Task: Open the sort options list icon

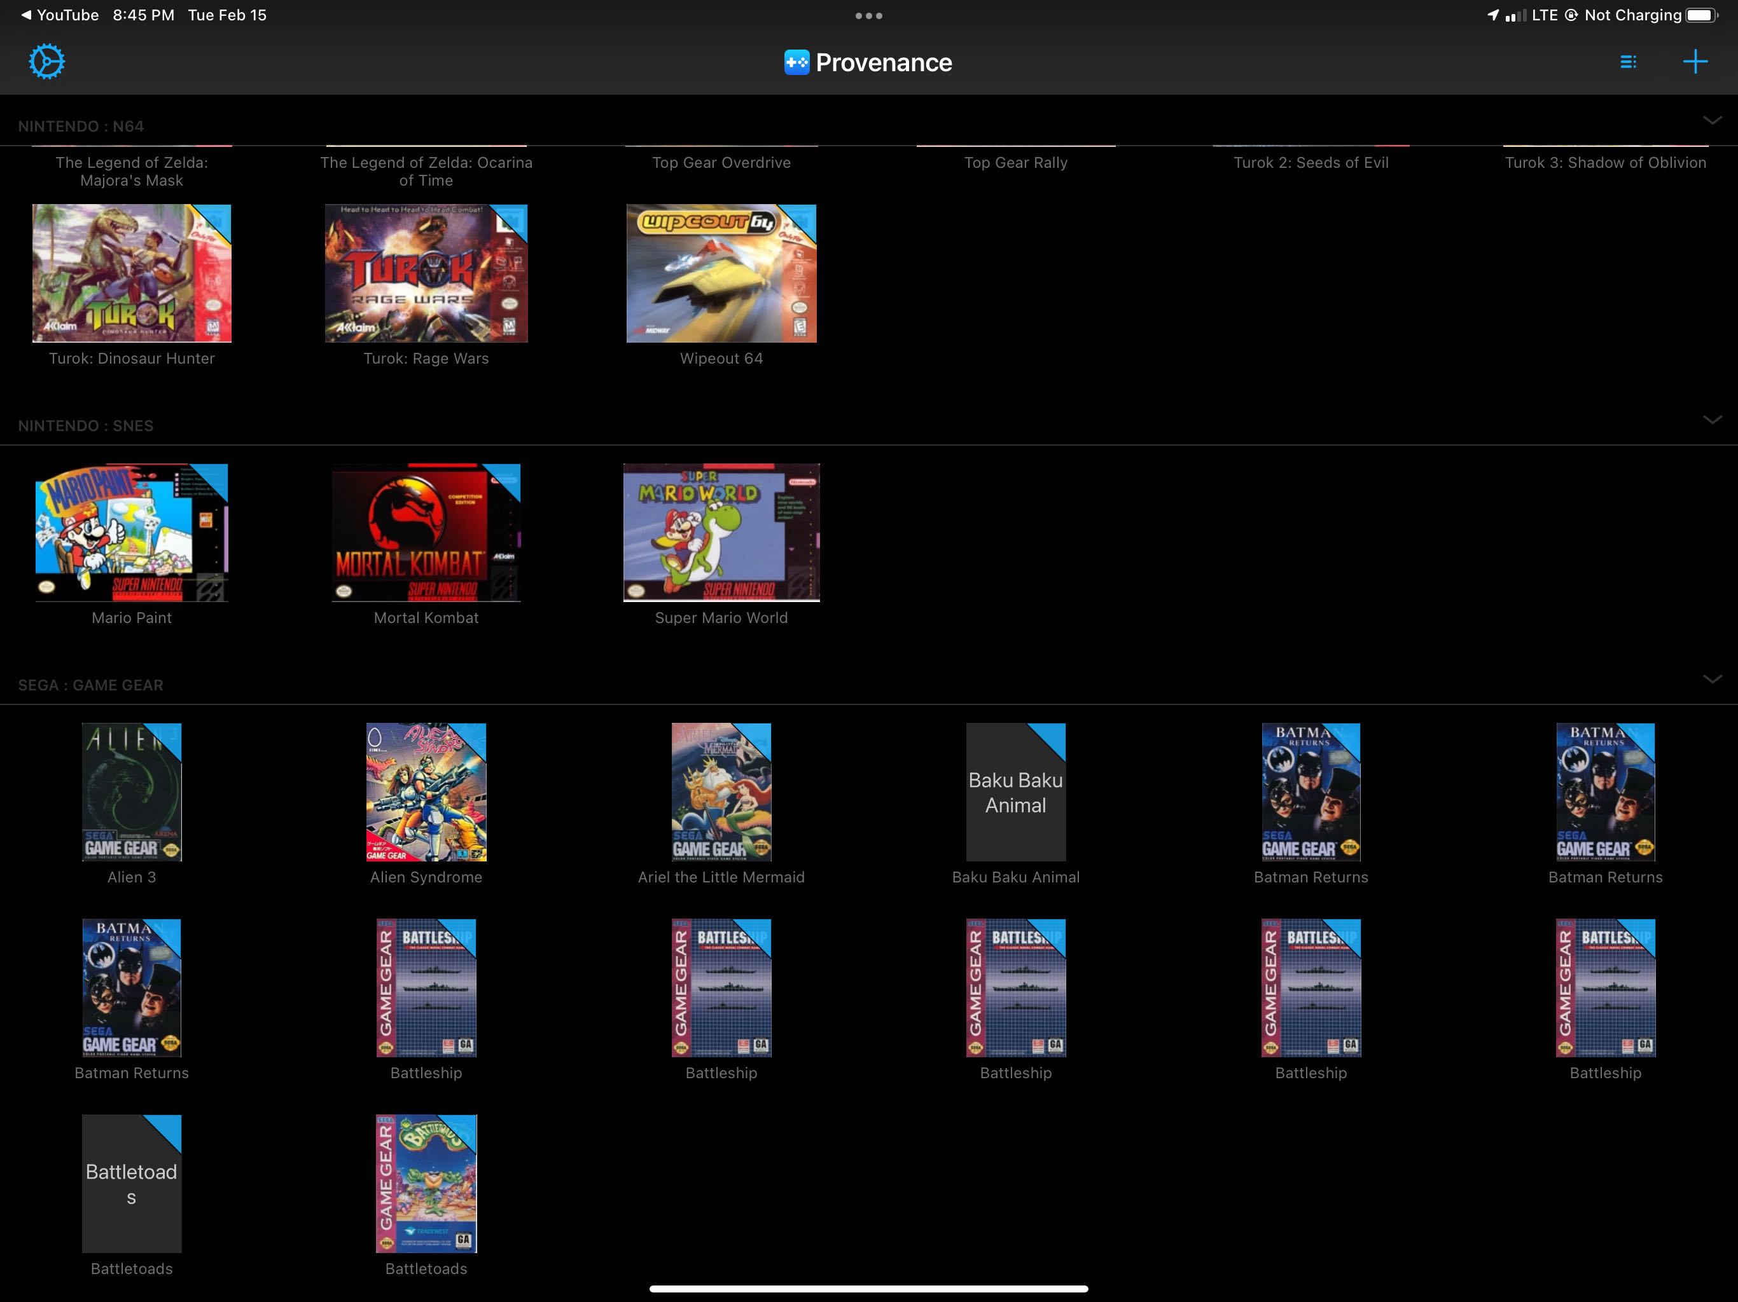Action: click(x=1629, y=61)
